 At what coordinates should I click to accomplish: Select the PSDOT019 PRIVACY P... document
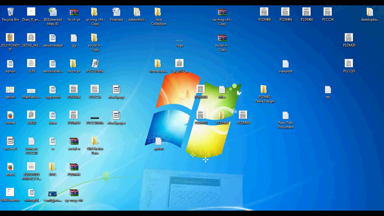[31, 167]
